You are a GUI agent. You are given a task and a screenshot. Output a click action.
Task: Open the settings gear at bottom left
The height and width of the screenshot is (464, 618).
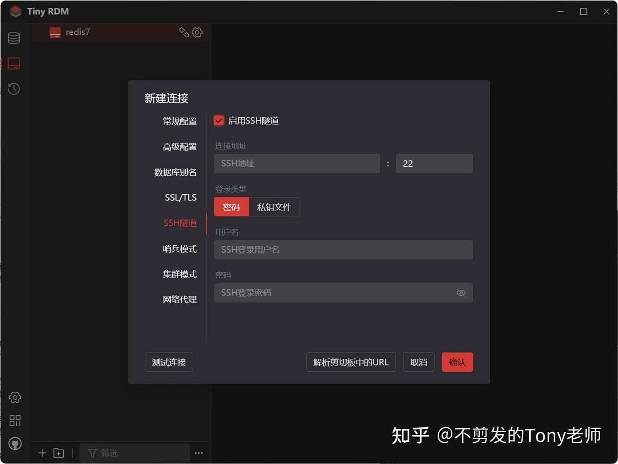pyautogui.click(x=15, y=397)
